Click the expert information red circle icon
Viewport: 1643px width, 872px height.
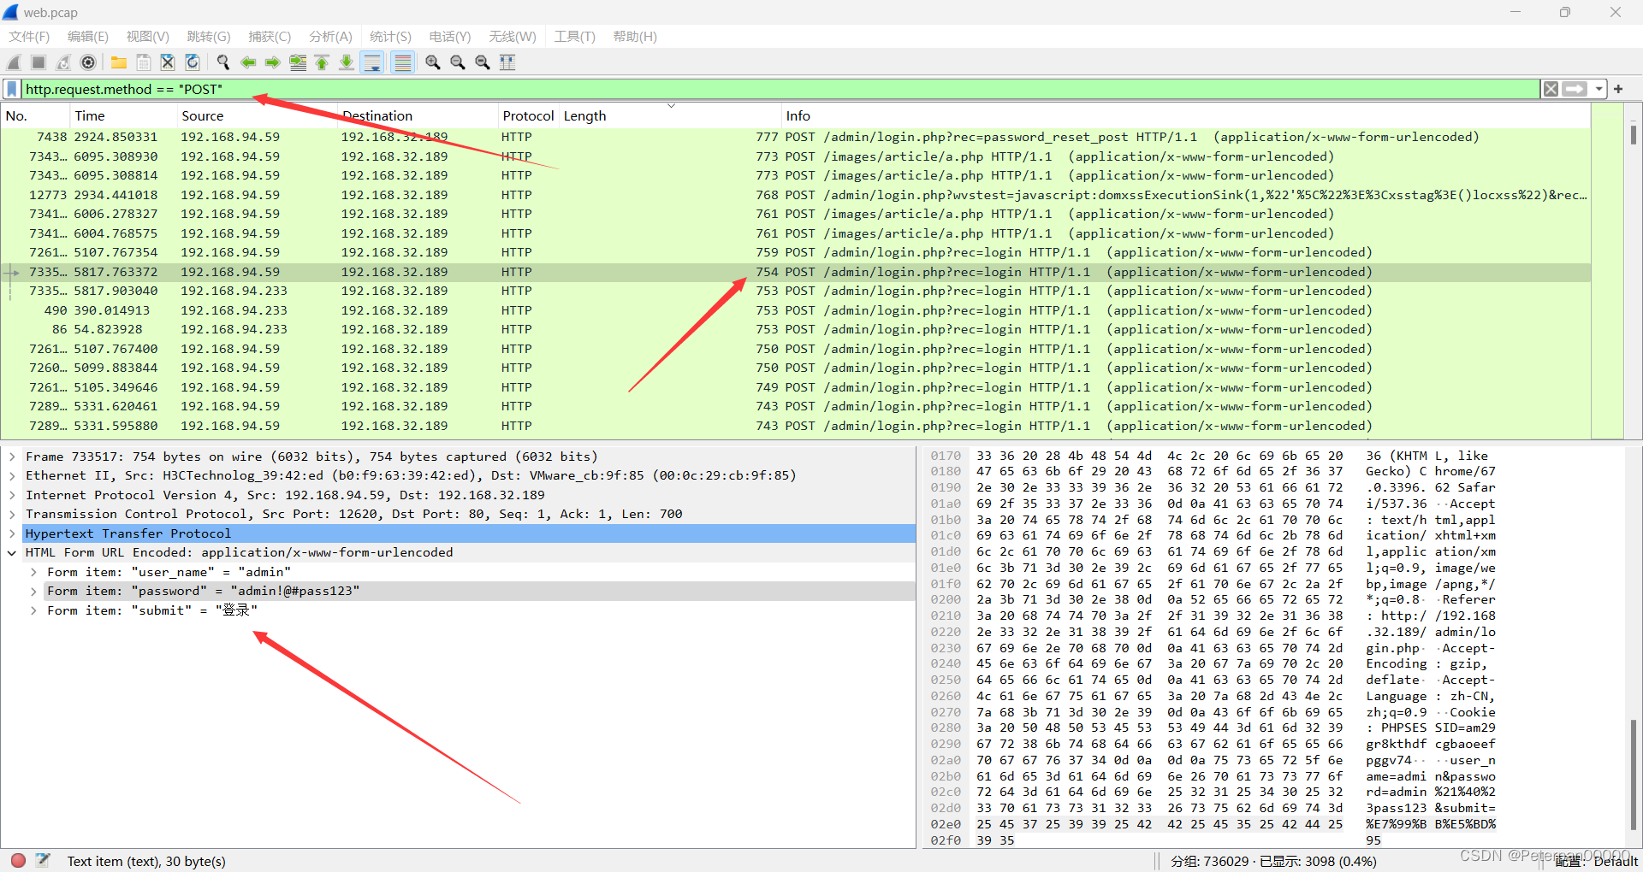(18, 860)
